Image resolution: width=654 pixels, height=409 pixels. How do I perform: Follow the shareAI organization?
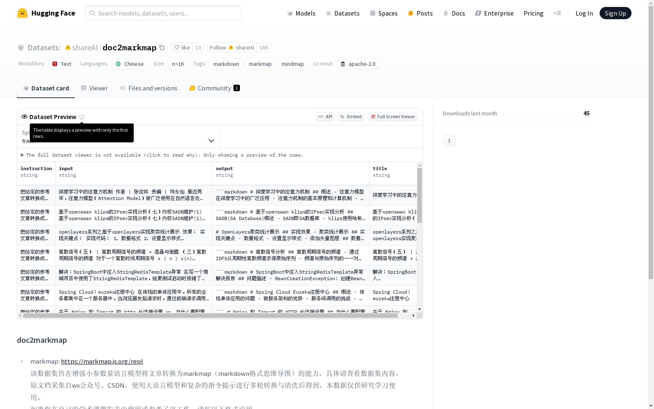tap(232, 47)
